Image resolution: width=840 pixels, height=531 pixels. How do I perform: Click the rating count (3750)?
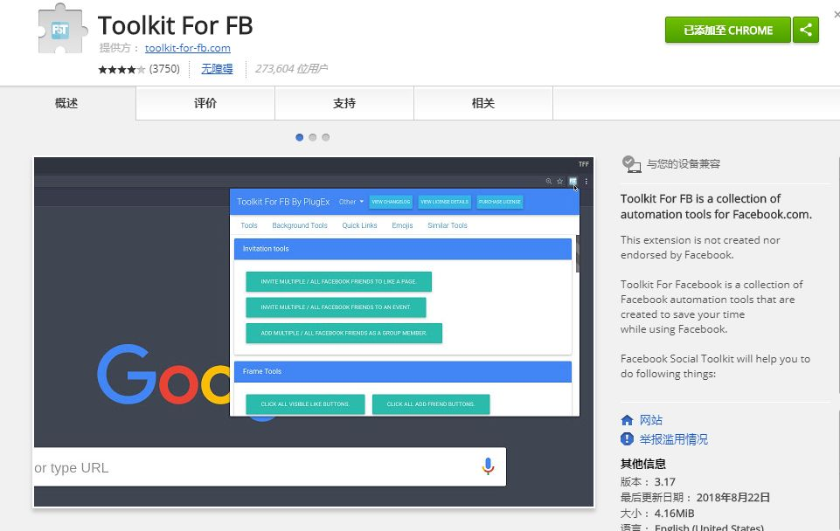(x=164, y=69)
